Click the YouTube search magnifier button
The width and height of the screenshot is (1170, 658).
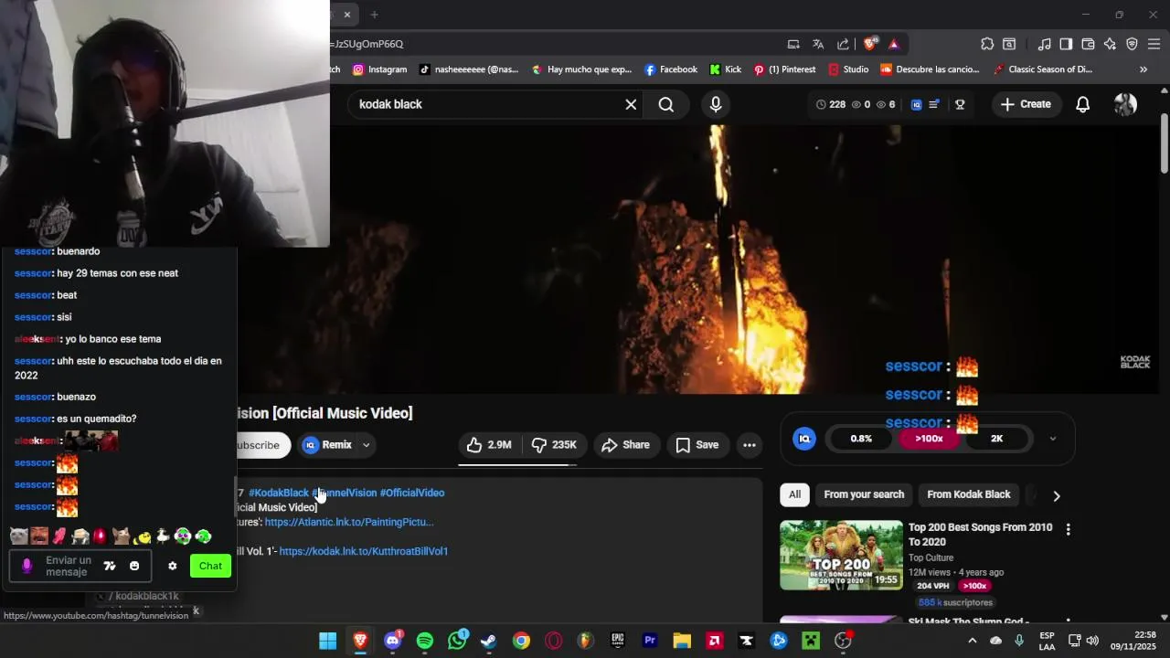pyautogui.click(x=665, y=104)
